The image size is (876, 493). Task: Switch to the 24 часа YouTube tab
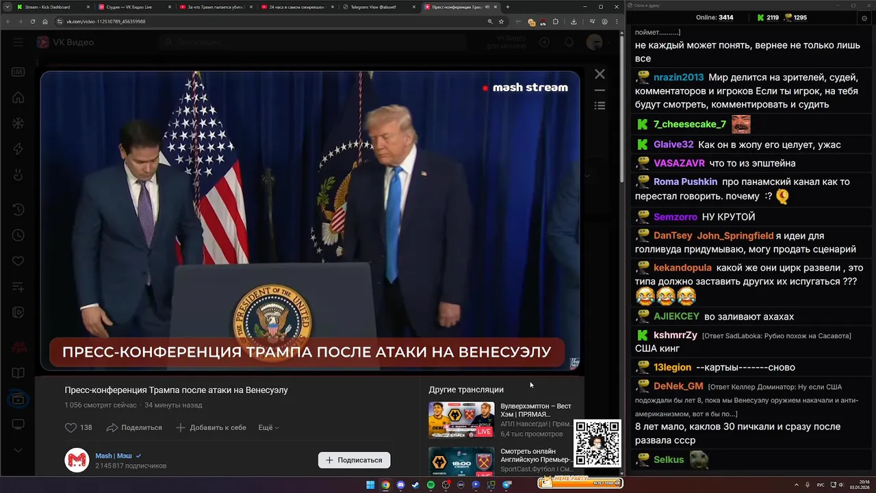[297, 7]
